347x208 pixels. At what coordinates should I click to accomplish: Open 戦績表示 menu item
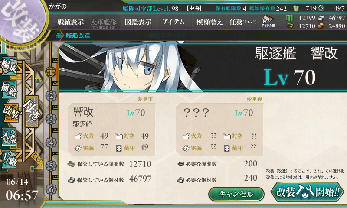(71, 22)
